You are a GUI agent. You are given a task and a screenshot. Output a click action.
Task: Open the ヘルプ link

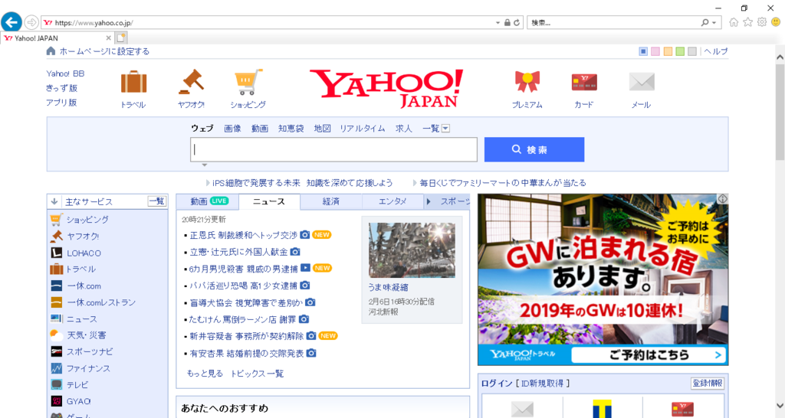pos(716,51)
